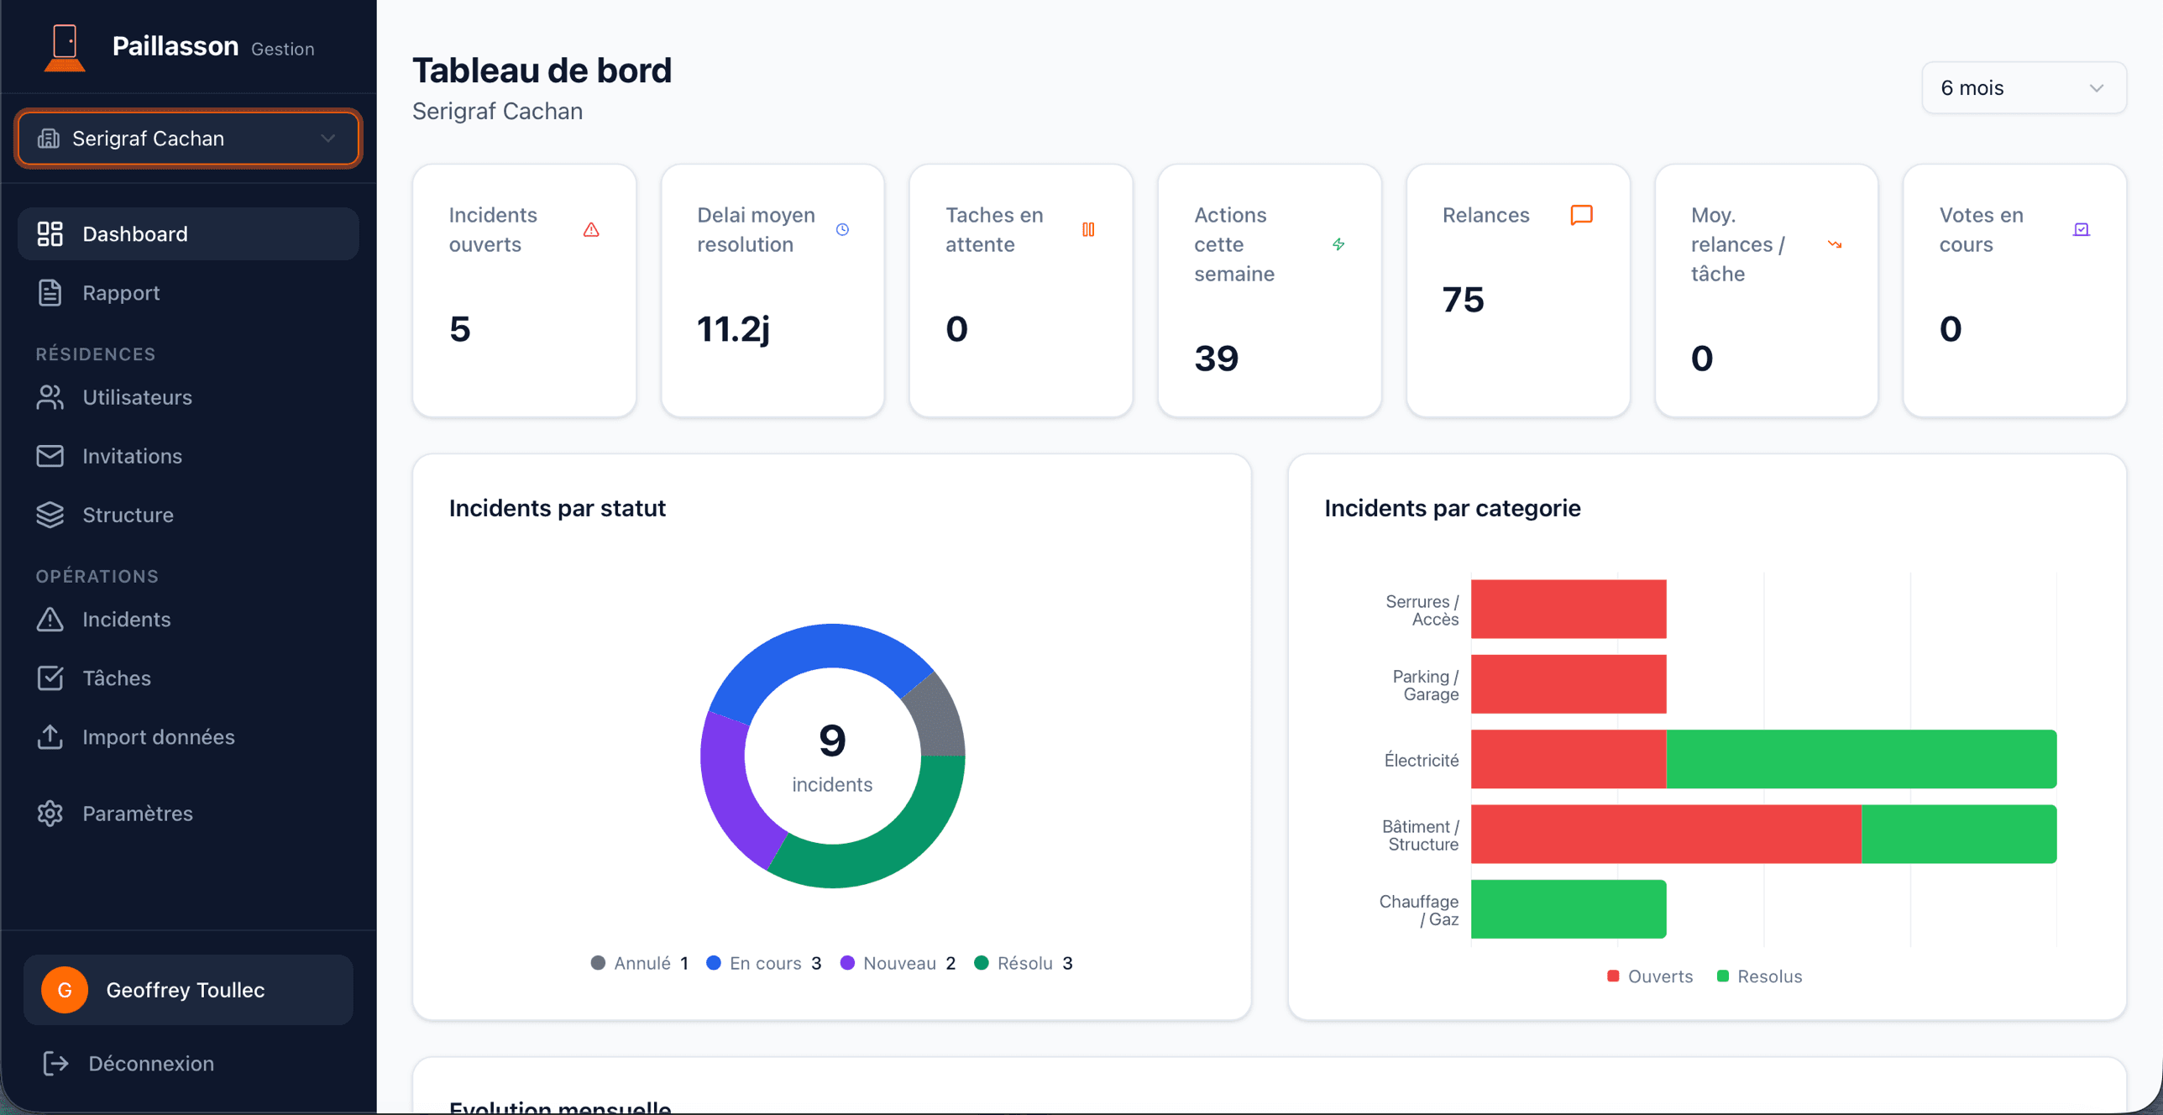The width and height of the screenshot is (2163, 1115).
Task: Click the building icon in residence selector
Action: [49, 139]
